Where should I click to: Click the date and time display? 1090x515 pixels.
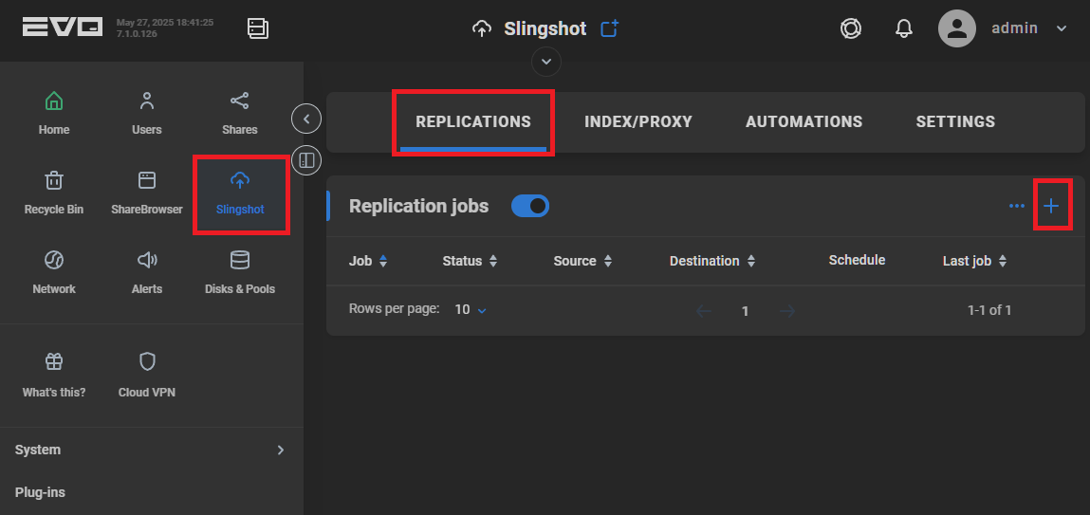pyautogui.click(x=165, y=23)
